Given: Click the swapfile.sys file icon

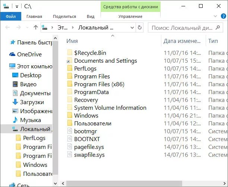Looking at the screenshot, I should pos(70,155).
